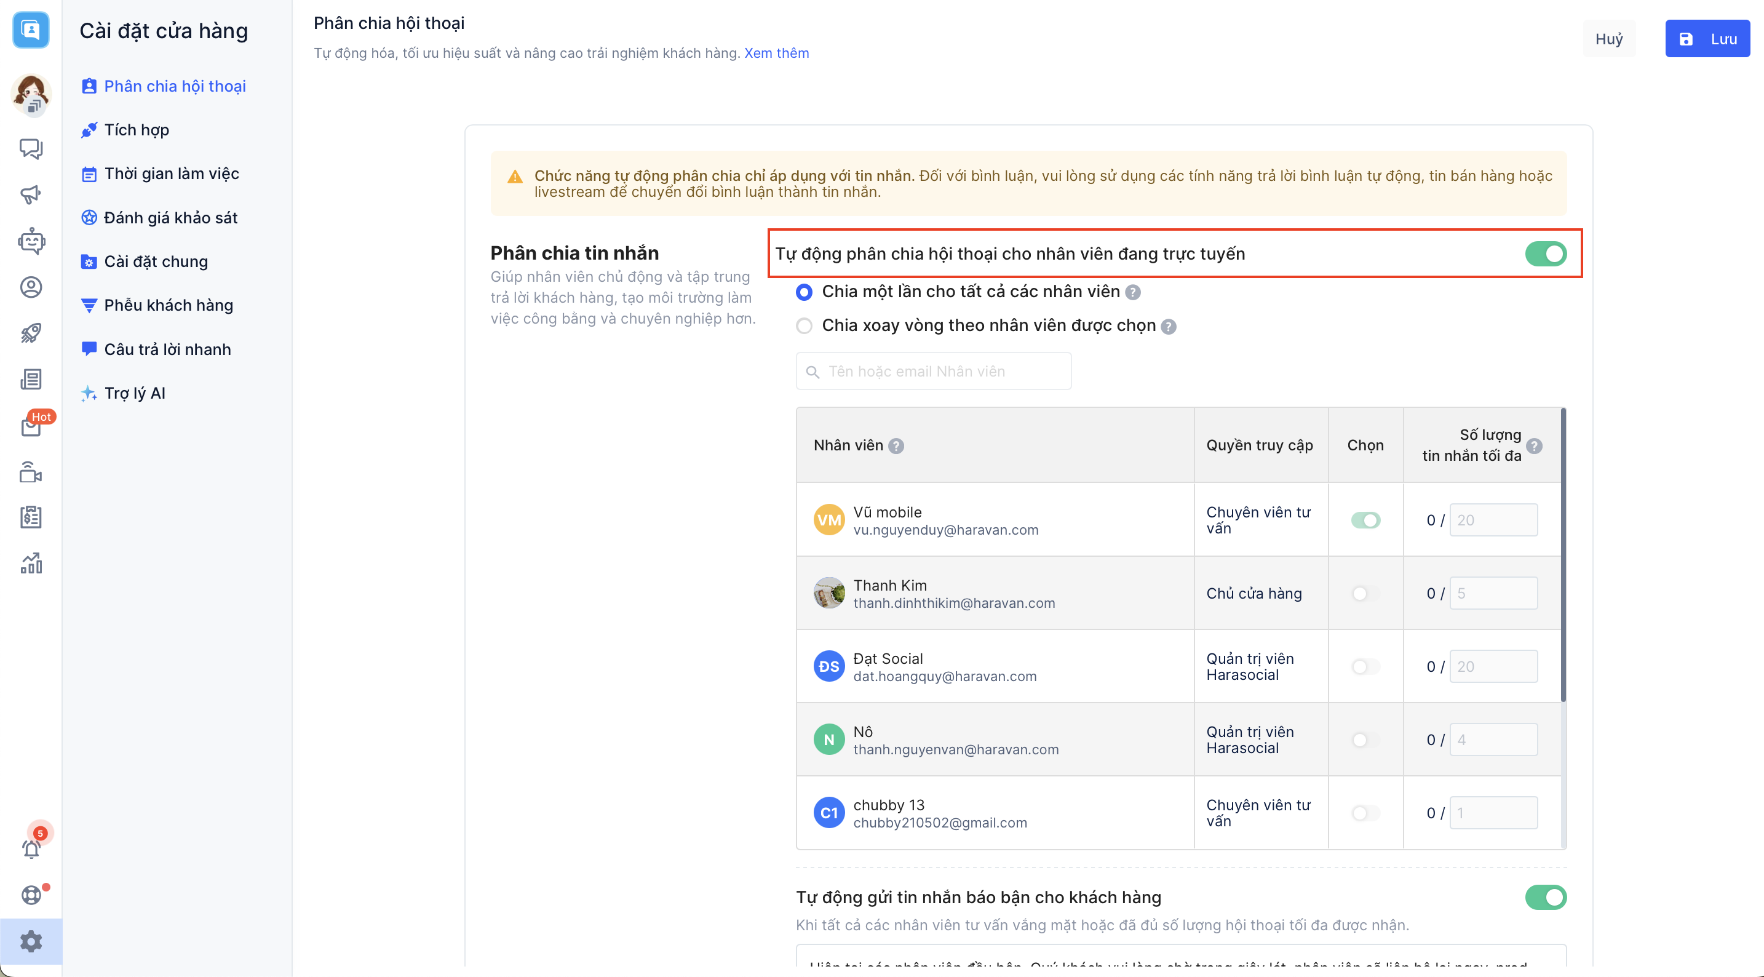Turn off auto busy message toggle
The height and width of the screenshot is (977, 1764).
click(1545, 898)
